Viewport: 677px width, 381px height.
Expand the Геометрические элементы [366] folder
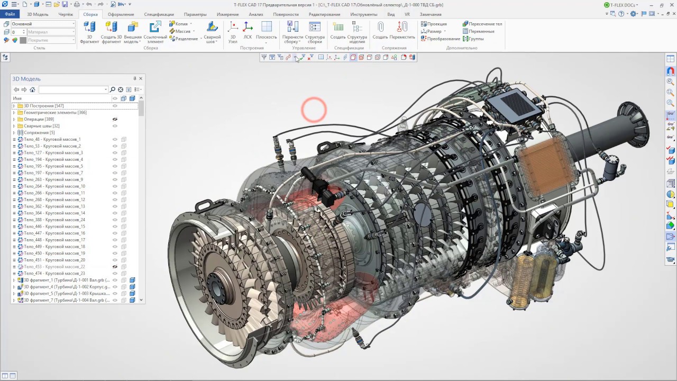coord(14,112)
